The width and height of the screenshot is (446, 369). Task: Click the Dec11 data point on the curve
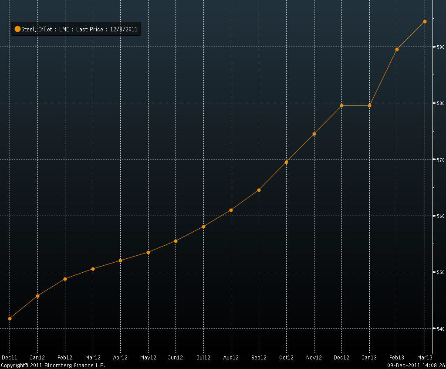10,318
